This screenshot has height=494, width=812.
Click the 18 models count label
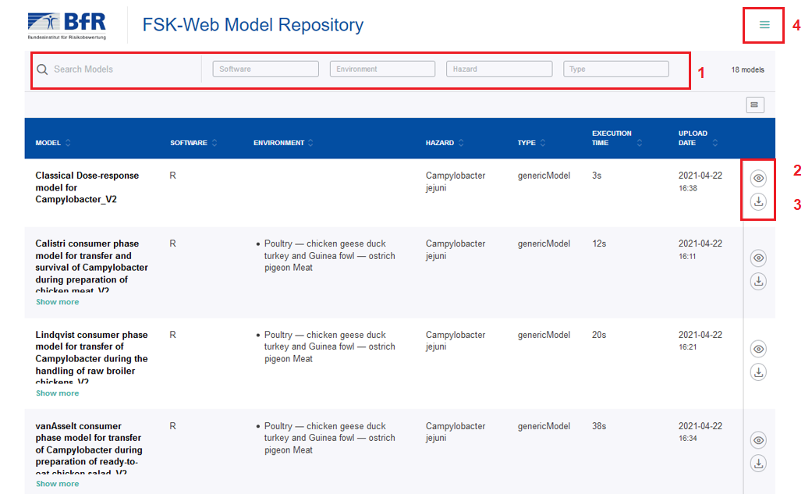tap(747, 69)
